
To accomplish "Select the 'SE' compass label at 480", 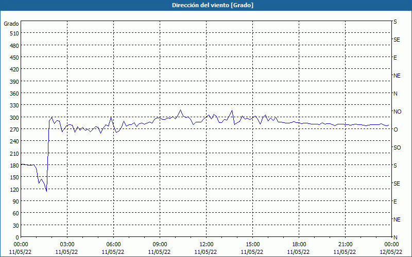I will coord(397,40).
